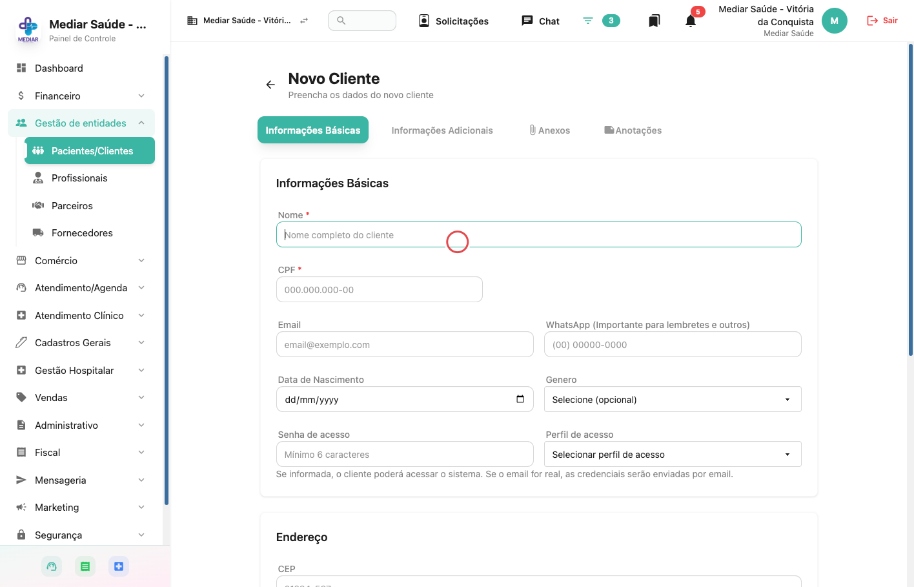Click the Sair logout button
Image resolution: width=914 pixels, height=587 pixels.
[882, 21]
